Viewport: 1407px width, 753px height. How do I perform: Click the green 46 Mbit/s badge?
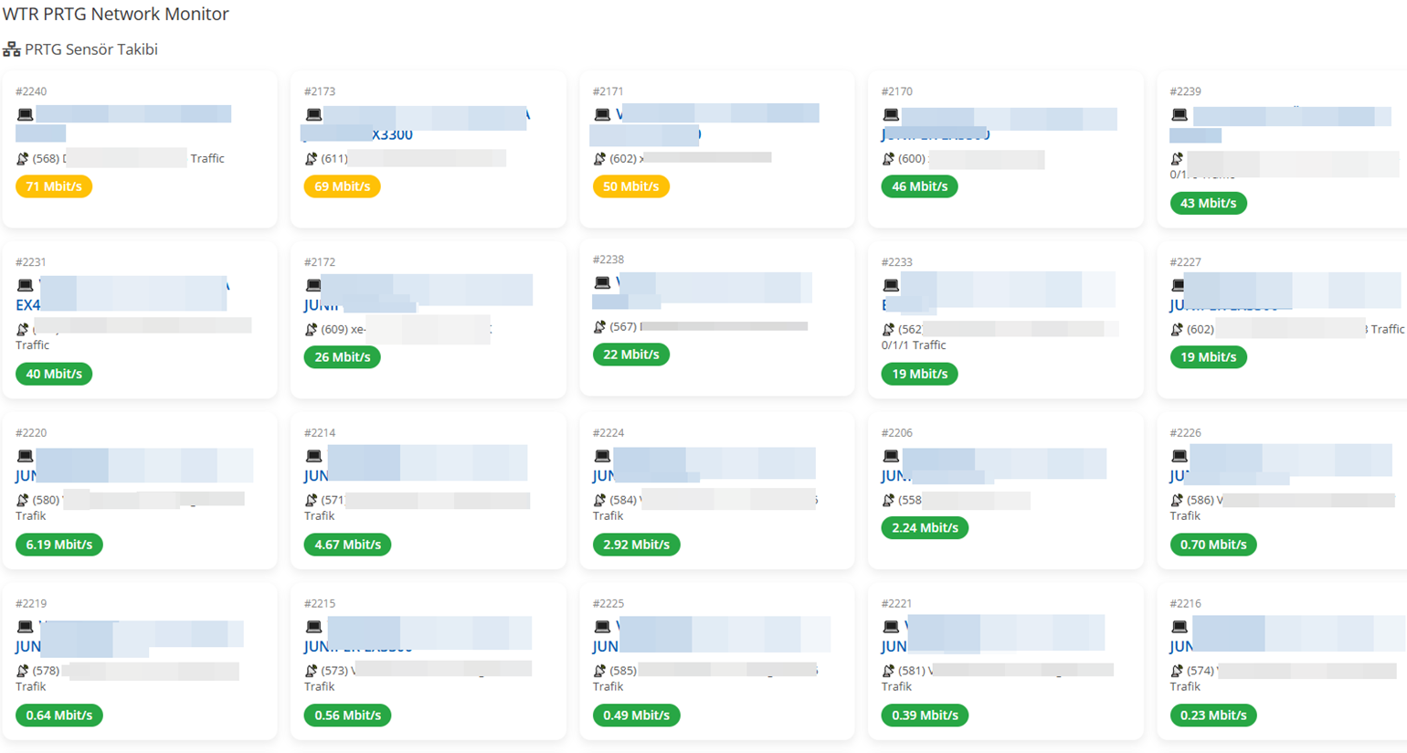coord(919,186)
